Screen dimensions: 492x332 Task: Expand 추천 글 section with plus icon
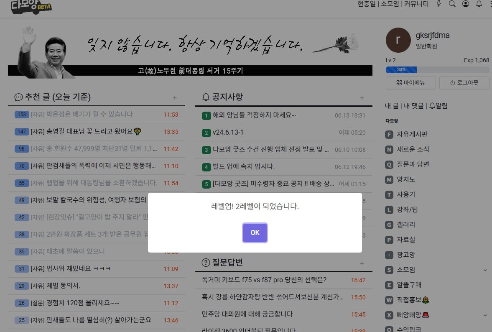coord(174,98)
